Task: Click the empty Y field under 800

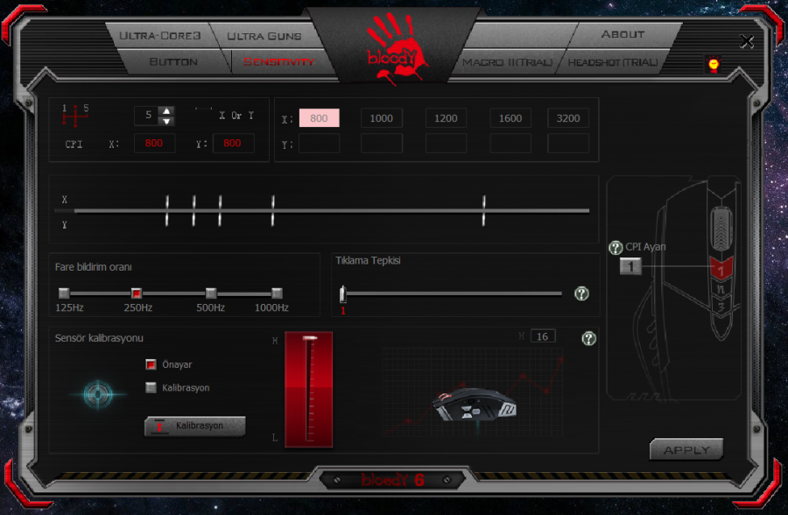Action: pyautogui.click(x=319, y=144)
